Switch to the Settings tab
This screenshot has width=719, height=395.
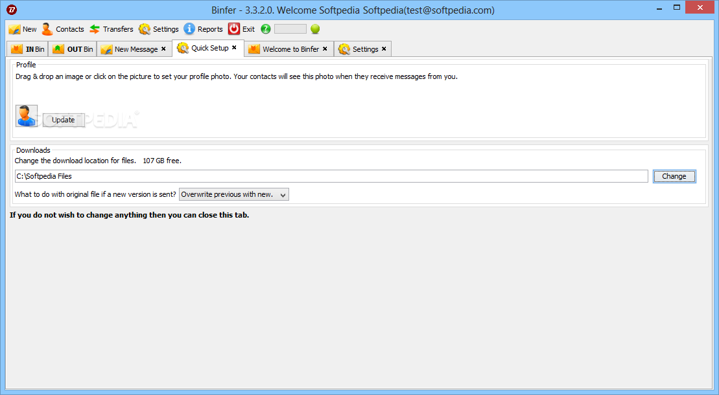pyautogui.click(x=362, y=49)
